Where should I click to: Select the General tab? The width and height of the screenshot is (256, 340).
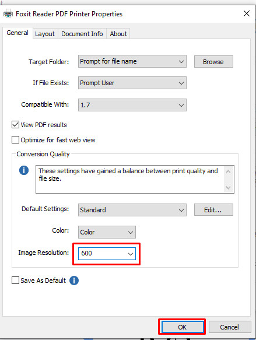(x=17, y=33)
